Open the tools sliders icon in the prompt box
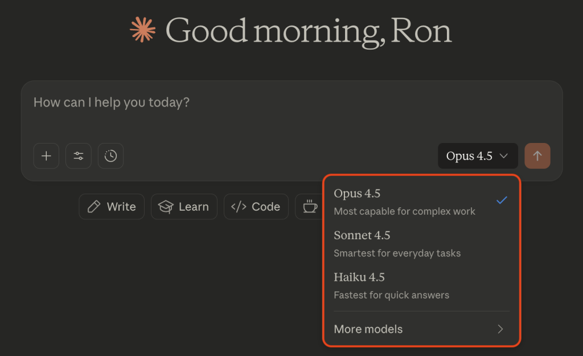 79,156
